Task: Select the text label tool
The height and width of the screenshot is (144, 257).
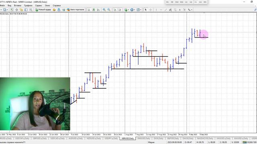Action: click(184, 10)
